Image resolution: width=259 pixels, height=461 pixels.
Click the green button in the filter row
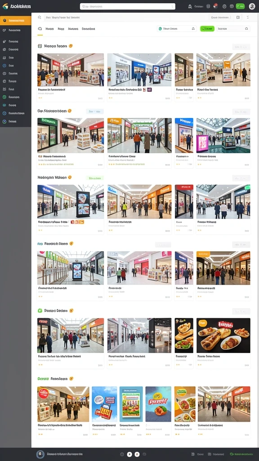click(207, 28)
